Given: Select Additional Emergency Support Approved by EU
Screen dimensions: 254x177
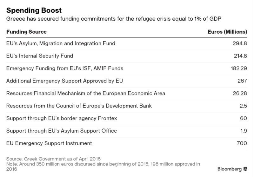Looking at the screenshot, I should [64, 81].
